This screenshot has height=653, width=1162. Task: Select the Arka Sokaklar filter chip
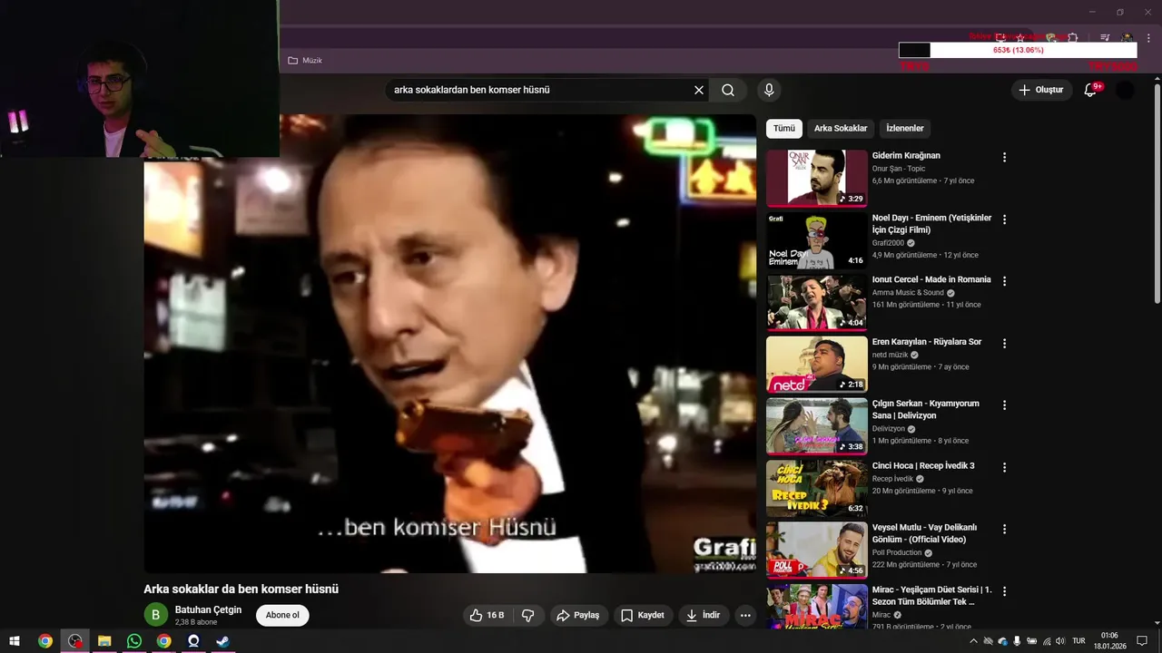(841, 128)
